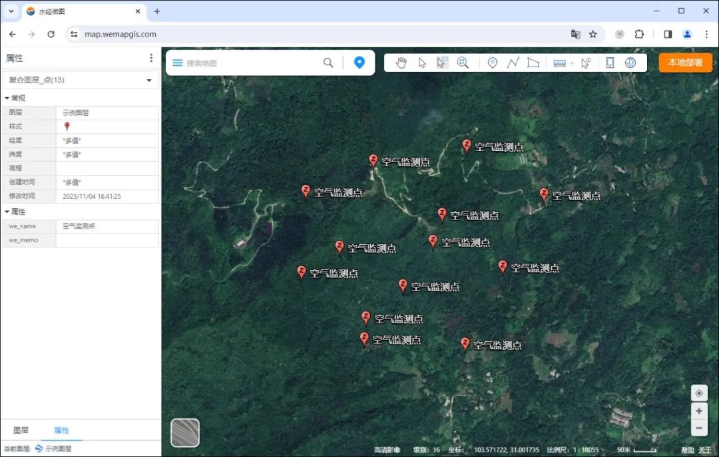Click the globe icon on the toolbar
The height and width of the screenshot is (457, 719).
click(630, 63)
